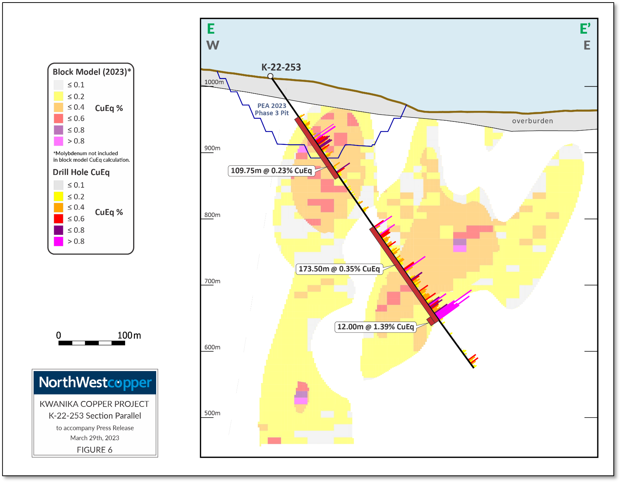Click the 100m scale bar
Viewport: 621px width, 483px height.
tap(92, 343)
